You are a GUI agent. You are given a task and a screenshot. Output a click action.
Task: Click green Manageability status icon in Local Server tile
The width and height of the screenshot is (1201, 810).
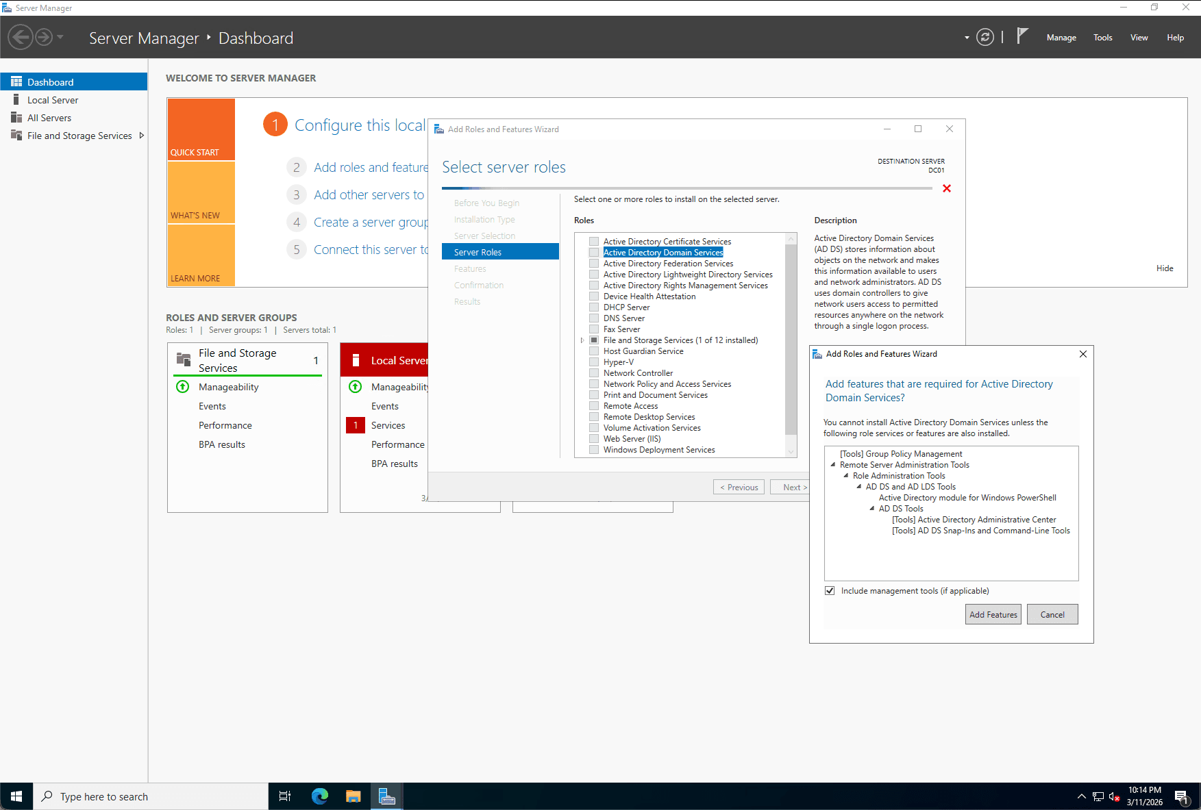click(355, 386)
